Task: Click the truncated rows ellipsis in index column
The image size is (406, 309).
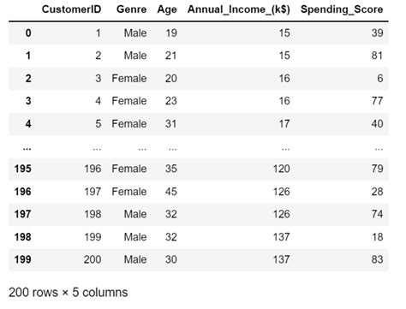Action: coord(27,148)
